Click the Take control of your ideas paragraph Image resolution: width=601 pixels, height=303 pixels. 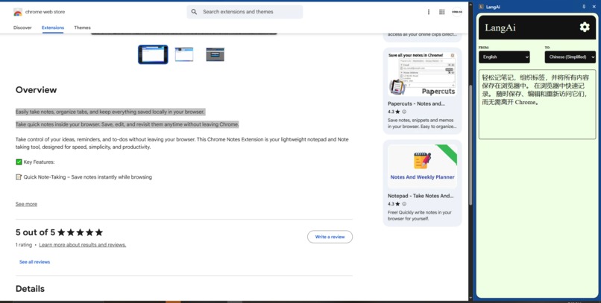(x=182, y=143)
